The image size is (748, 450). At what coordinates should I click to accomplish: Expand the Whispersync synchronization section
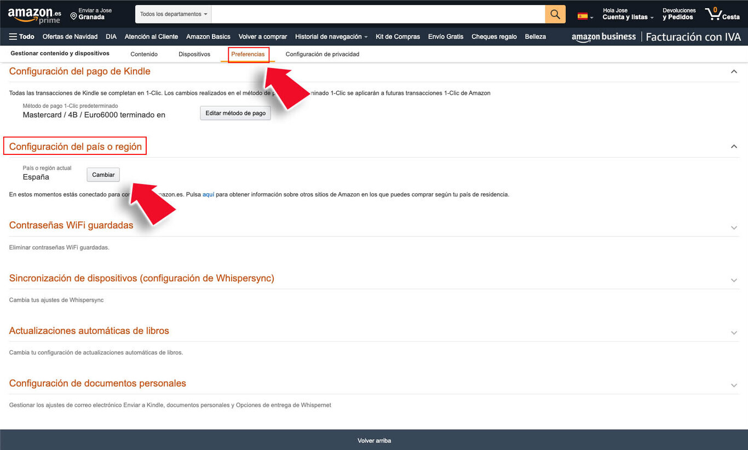(734, 280)
